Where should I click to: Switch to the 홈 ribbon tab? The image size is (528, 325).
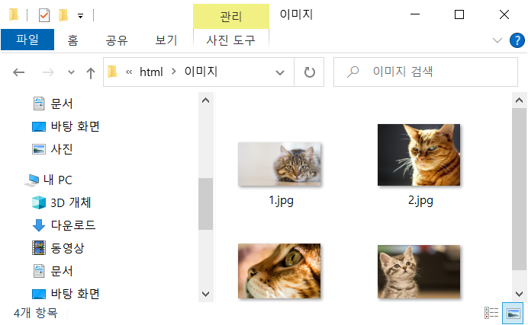click(x=72, y=40)
